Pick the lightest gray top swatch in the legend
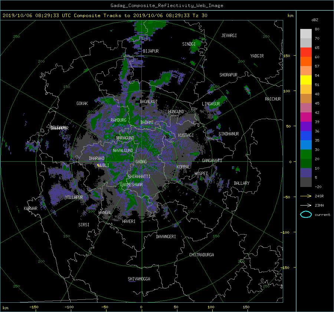The image size is (334, 312). (x=306, y=33)
